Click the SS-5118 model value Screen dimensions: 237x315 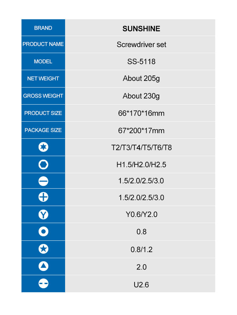click(141, 62)
